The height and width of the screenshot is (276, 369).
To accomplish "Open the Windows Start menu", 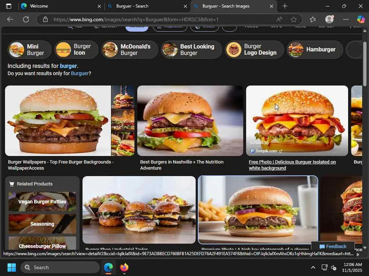I will tap(12, 267).
